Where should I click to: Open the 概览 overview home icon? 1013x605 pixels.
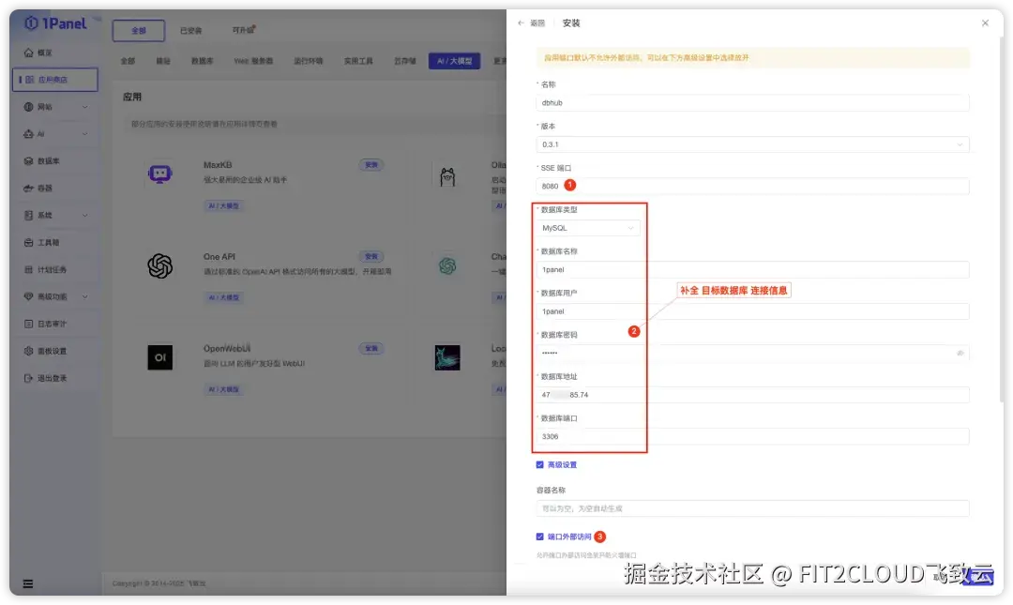28,53
